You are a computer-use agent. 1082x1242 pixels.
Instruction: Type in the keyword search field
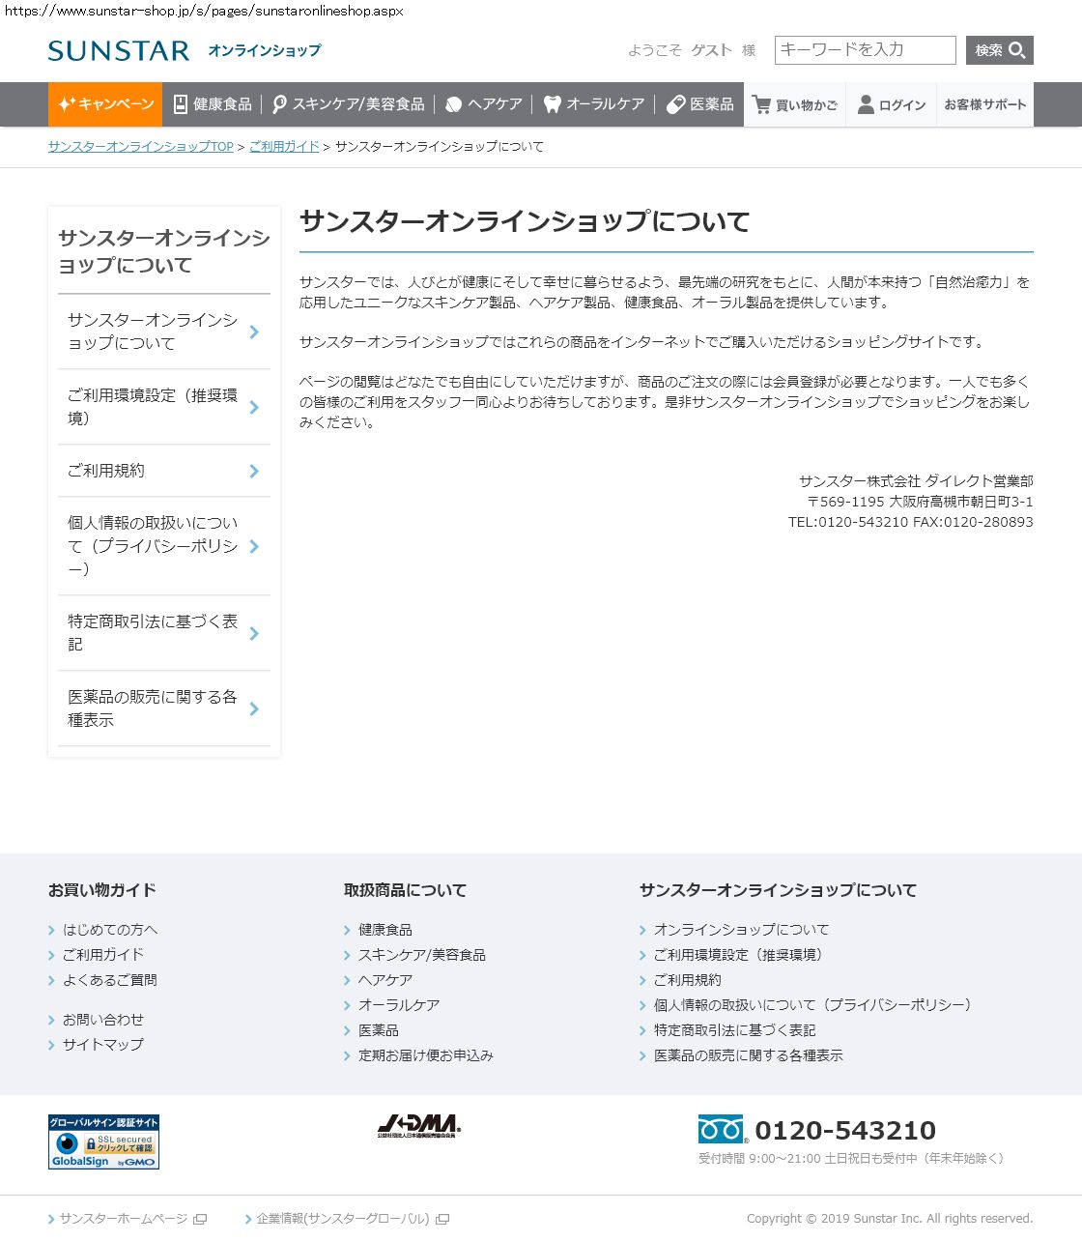tap(864, 50)
